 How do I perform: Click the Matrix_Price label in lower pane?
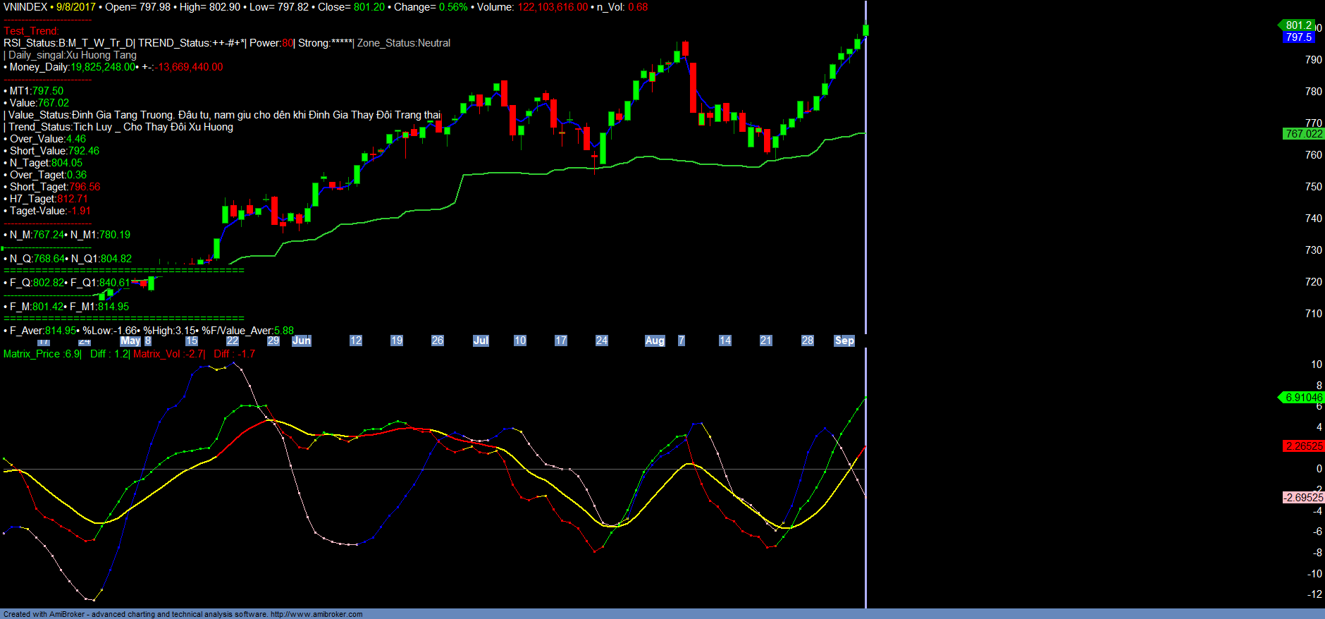coord(32,354)
